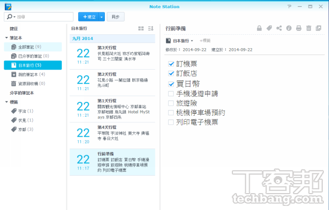329x210 pixels.
Task: Open note info icon
Action: pos(289,29)
